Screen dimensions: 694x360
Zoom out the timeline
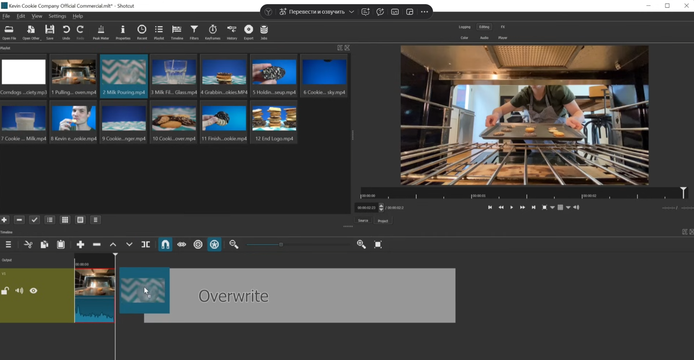(234, 244)
